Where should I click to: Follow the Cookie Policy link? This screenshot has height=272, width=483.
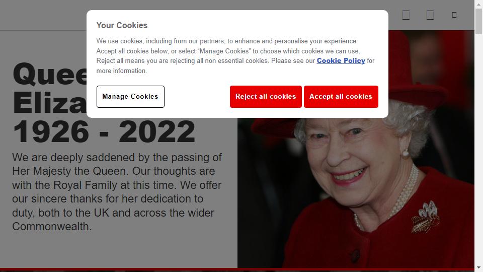click(x=341, y=61)
